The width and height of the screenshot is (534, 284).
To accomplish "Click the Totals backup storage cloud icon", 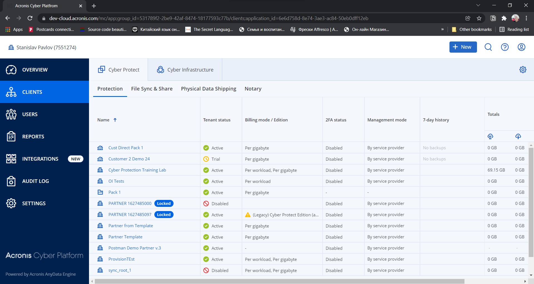I will 490,136.
